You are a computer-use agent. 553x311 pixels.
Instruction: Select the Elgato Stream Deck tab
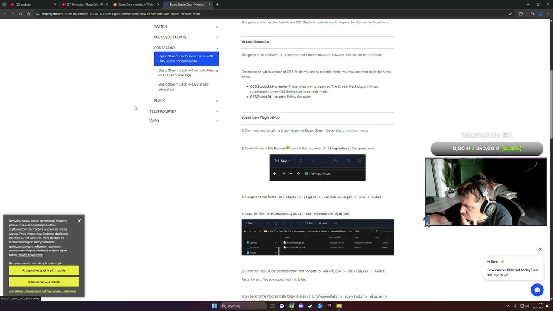[x=187, y=4]
